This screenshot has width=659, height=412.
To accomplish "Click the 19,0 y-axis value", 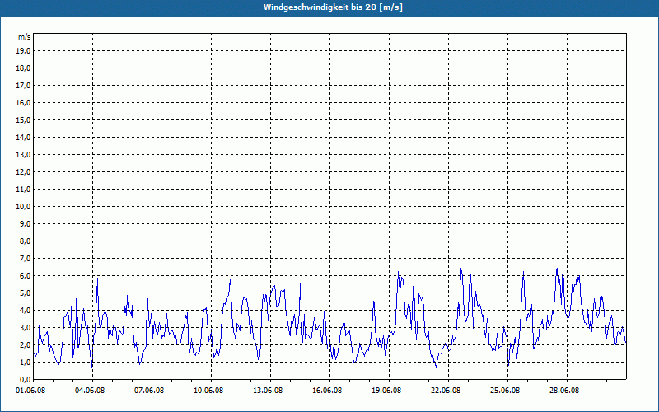I will [24, 50].
